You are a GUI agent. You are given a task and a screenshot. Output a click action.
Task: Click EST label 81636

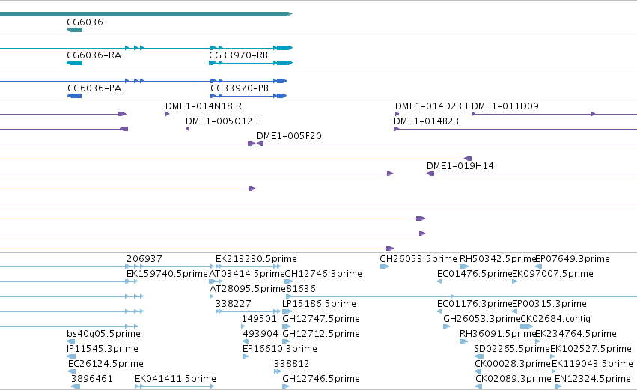pos(301,289)
